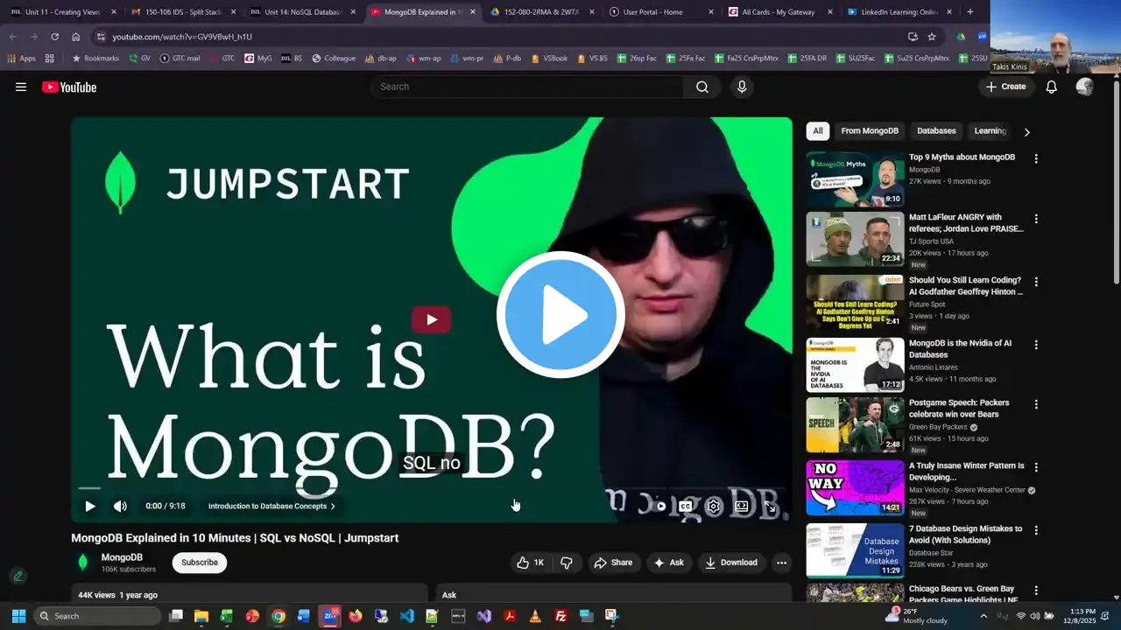Open 7 Database Design Mistakes video title
The height and width of the screenshot is (630, 1121).
[965, 534]
